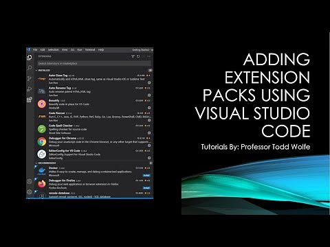Open manage gear for Auto Close Tag
This screenshot has width=330, height=247.
coord(149,82)
